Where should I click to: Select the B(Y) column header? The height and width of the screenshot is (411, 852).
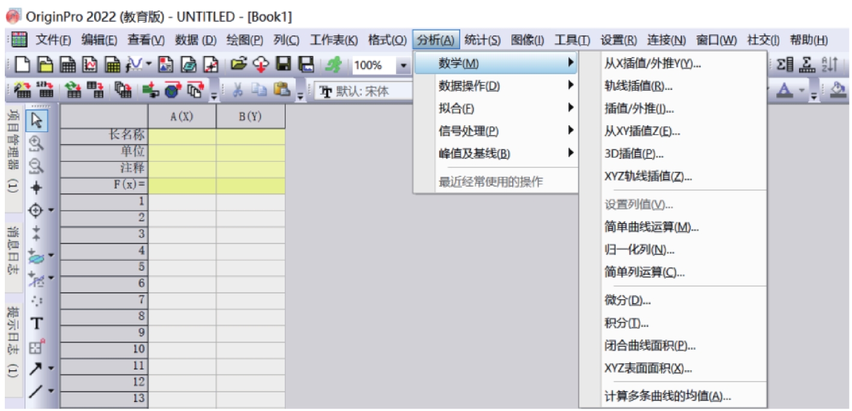pyautogui.click(x=251, y=116)
